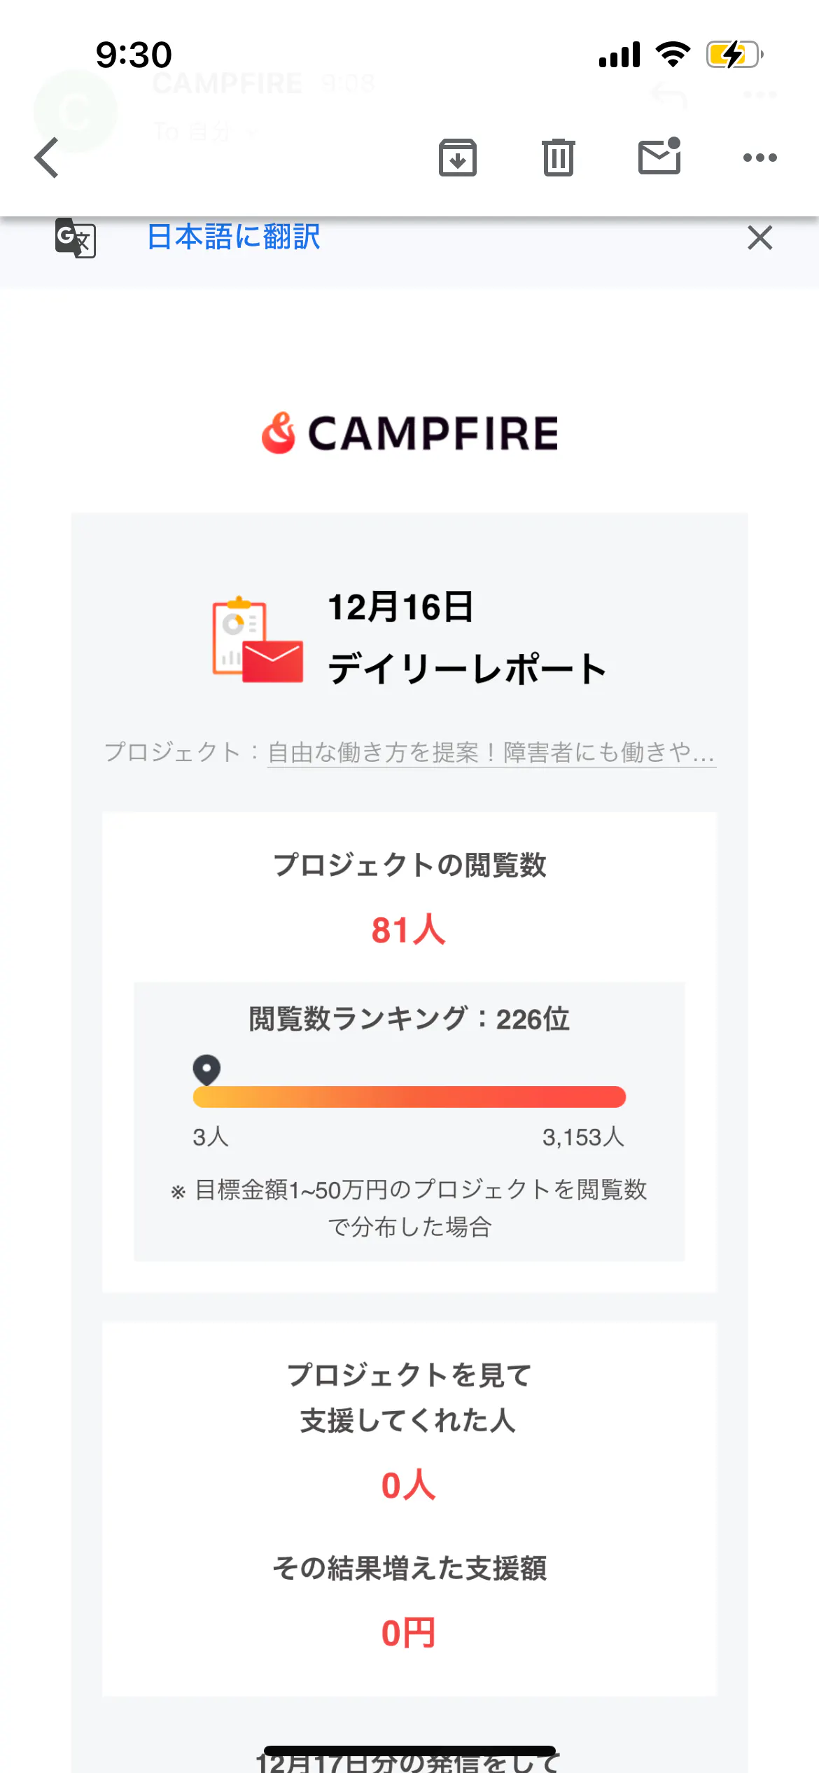The image size is (819, 1773).
Task: Archive this CAMPFIRE email
Action: pos(458,158)
